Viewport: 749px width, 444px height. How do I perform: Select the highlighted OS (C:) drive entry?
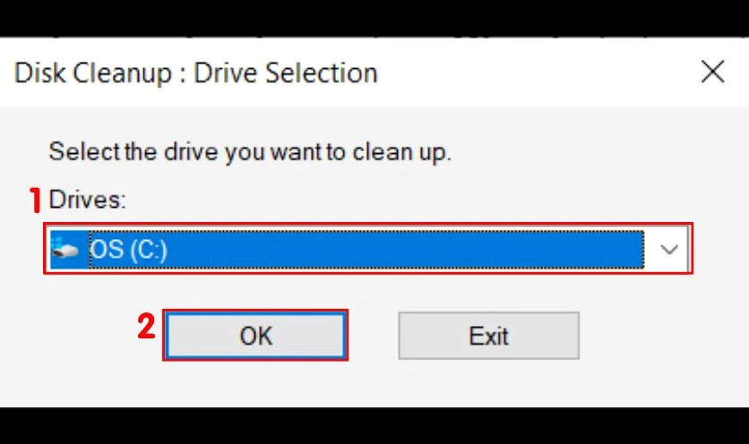point(128,251)
